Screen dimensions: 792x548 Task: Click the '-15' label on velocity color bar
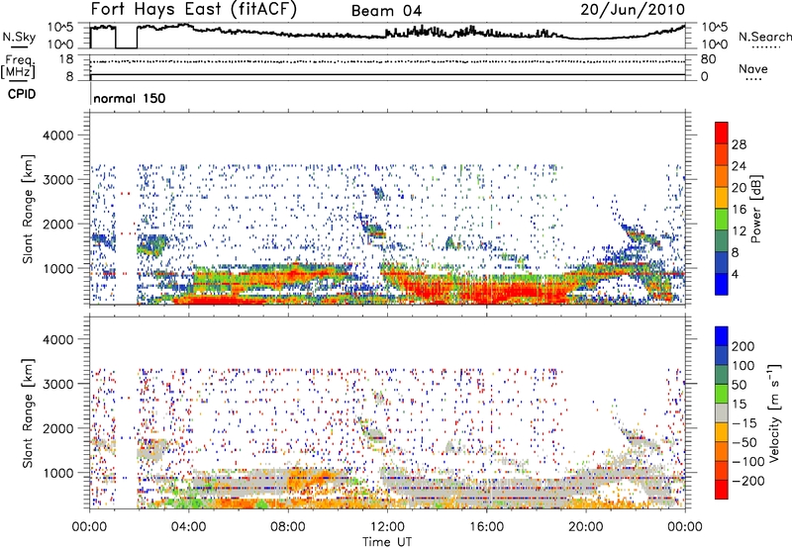click(745, 423)
